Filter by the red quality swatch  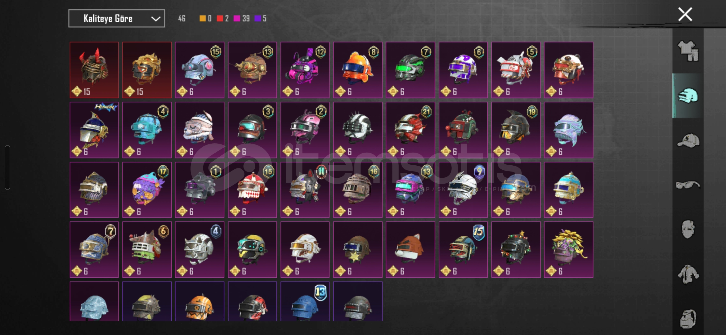pos(220,19)
